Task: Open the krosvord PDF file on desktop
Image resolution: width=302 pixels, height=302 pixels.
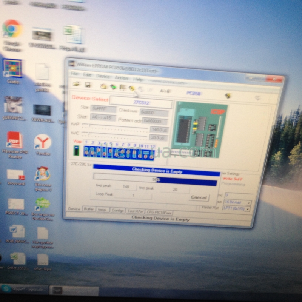Action: coord(16,177)
